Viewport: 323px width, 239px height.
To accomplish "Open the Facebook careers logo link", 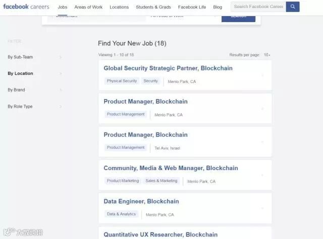I will [x=26, y=7].
